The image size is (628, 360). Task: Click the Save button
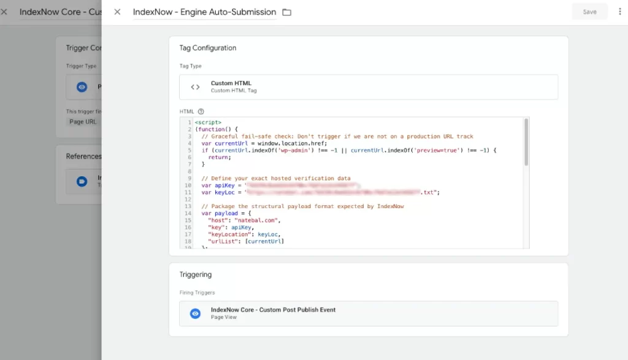tap(589, 12)
